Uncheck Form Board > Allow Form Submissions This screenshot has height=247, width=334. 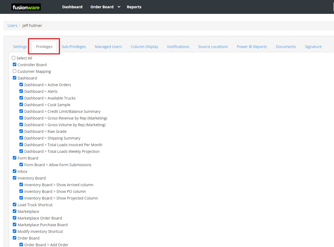click(x=21, y=164)
